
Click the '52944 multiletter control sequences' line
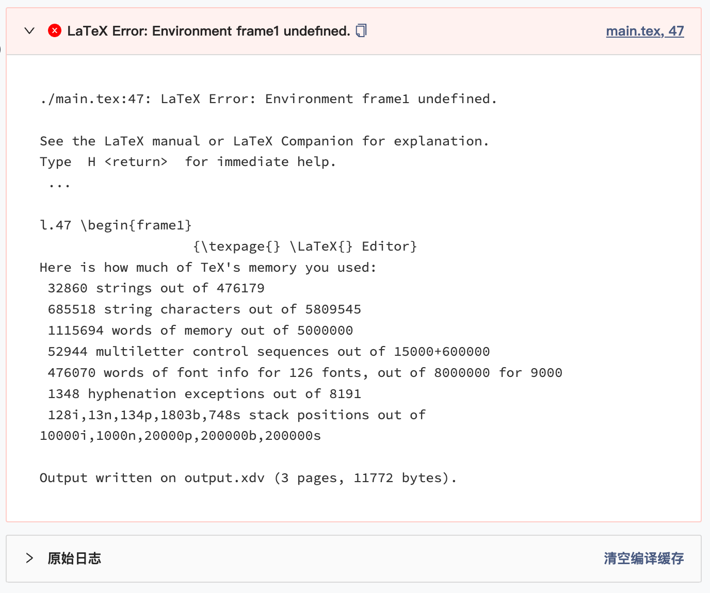[x=269, y=352]
